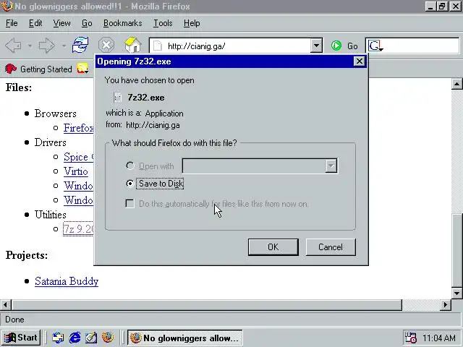This screenshot has width=463, height=347.
Task: Click the Stop loading icon
Action: (106, 45)
